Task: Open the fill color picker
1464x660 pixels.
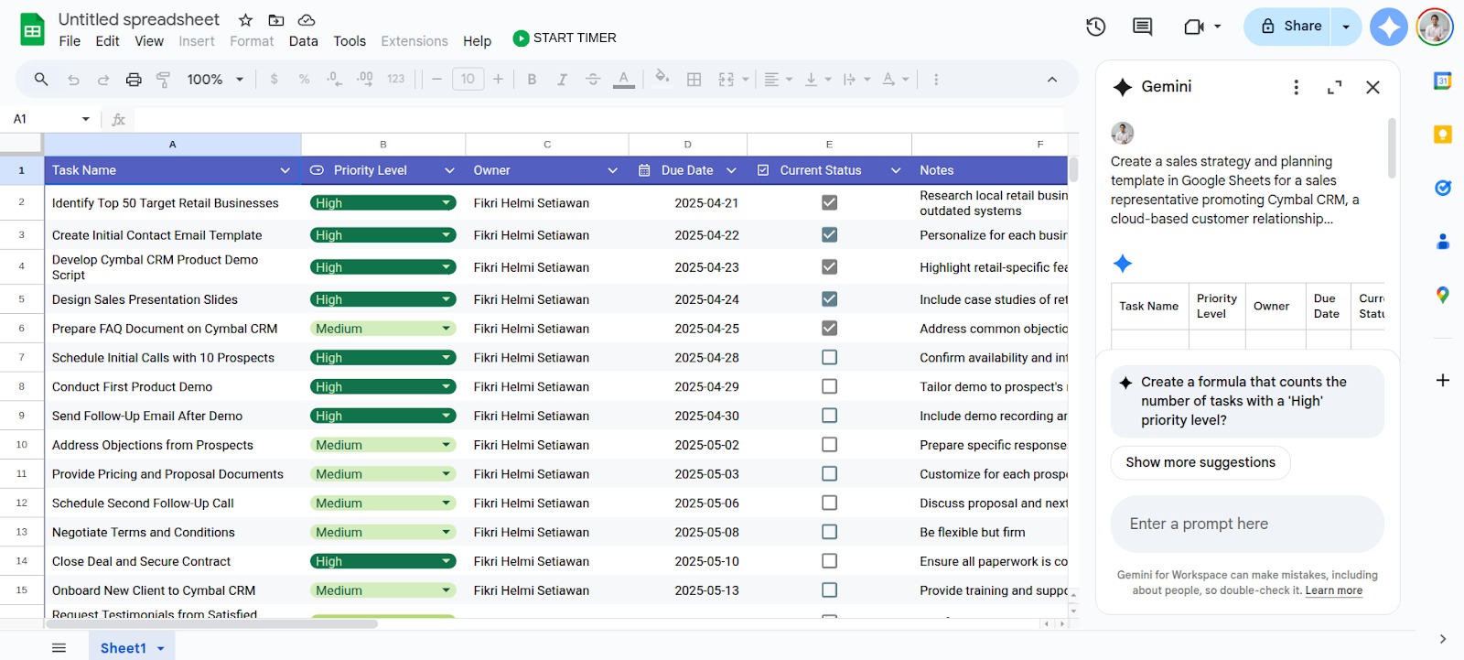Action: click(662, 78)
